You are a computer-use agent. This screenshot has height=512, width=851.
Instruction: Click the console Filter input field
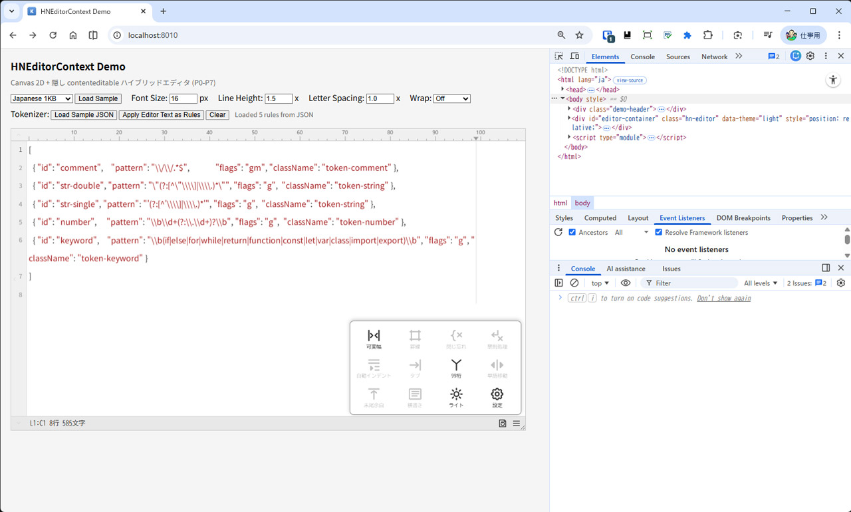pos(689,283)
